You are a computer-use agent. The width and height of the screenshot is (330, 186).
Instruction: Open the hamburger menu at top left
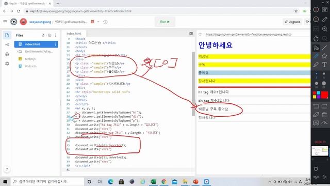pyautogui.click(x=5, y=22)
